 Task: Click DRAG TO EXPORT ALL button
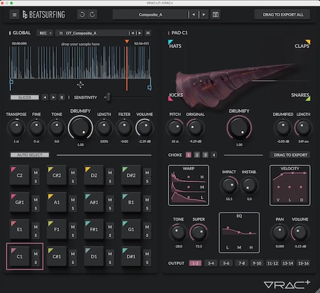[283, 15]
